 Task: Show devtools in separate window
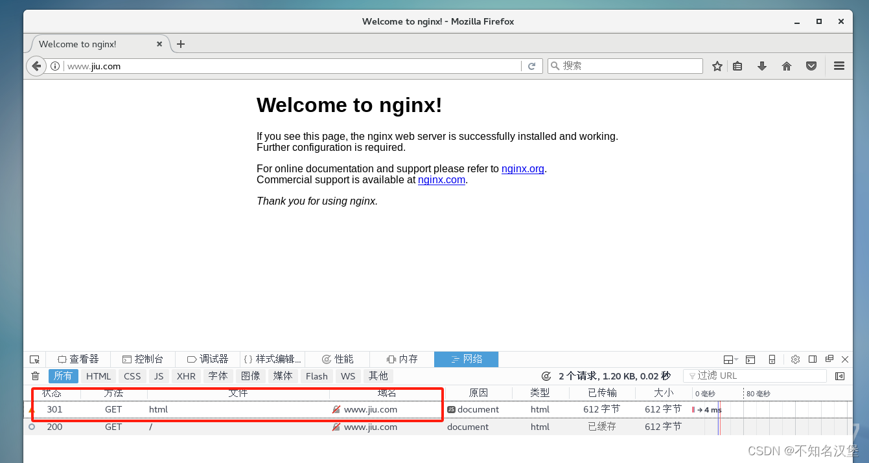(829, 359)
